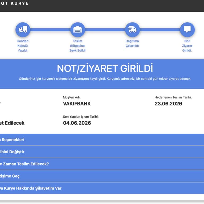Viewport: 204px width, 204px height.
Task: Click target delivery date "23.06.2026"
Action: [168, 104]
